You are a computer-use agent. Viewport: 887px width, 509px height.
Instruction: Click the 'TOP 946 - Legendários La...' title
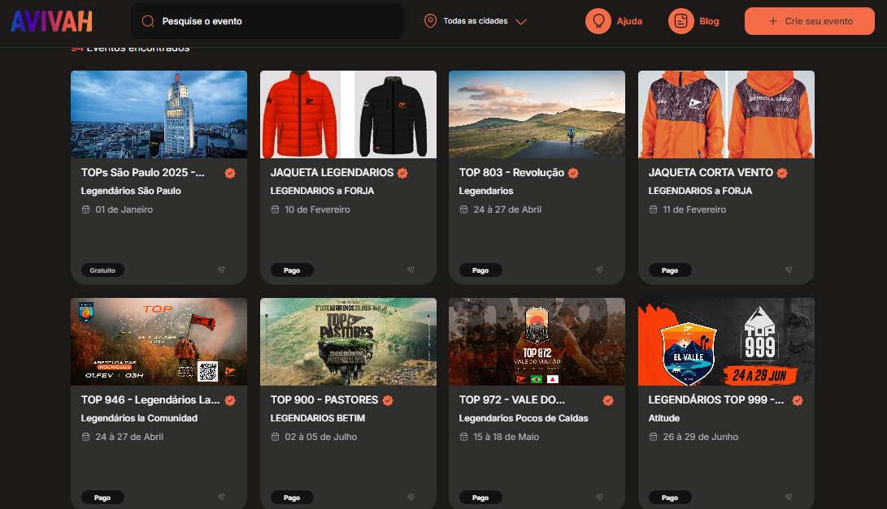150,399
